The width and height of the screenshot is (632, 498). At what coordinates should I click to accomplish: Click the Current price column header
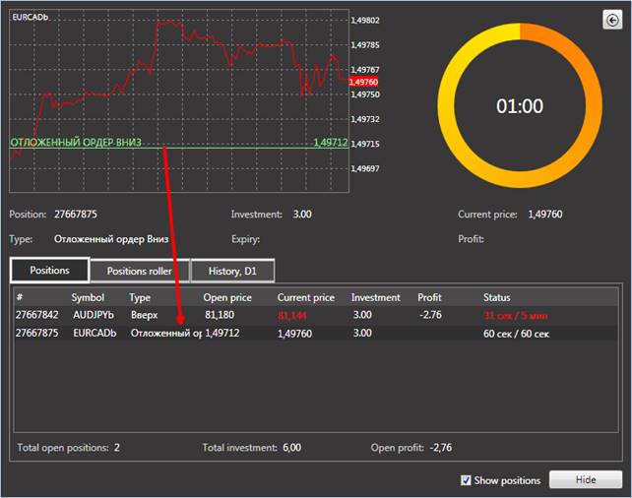tap(305, 297)
